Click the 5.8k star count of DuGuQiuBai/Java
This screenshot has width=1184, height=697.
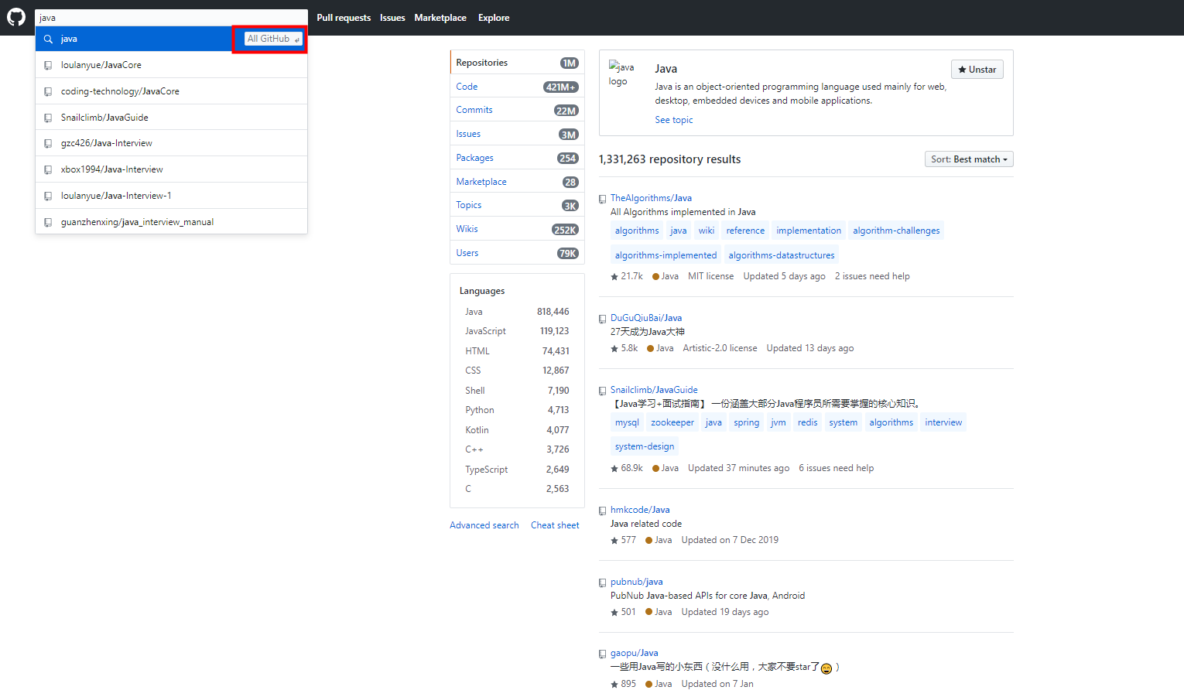pyautogui.click(x=625, y=348)
